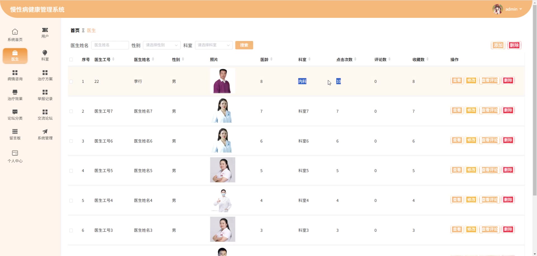Click the 首页 breadcrumb link
537x256 pixels.
tap(75, 30)
